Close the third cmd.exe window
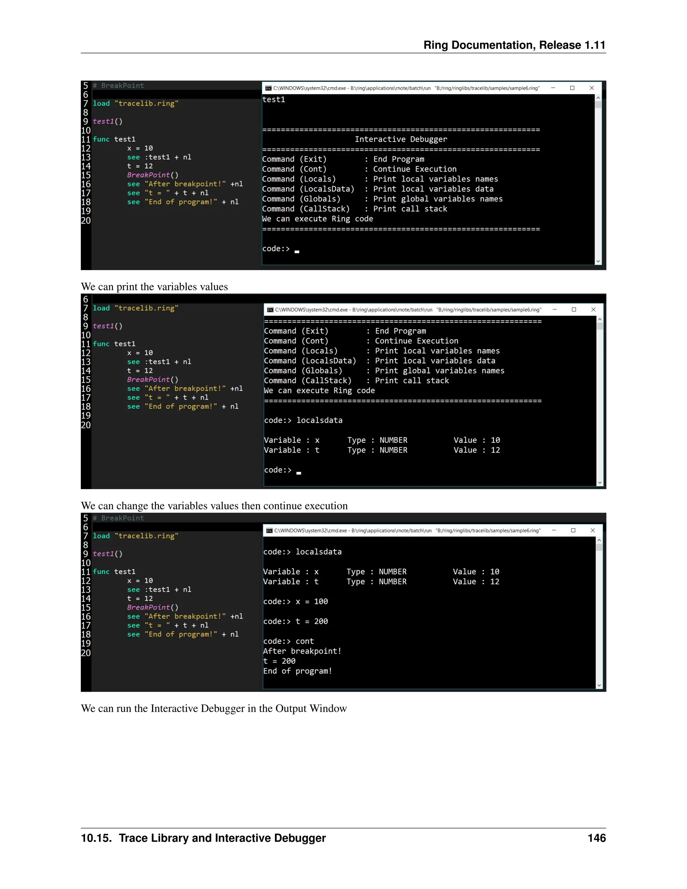687x889 pixels. [593, 530]
